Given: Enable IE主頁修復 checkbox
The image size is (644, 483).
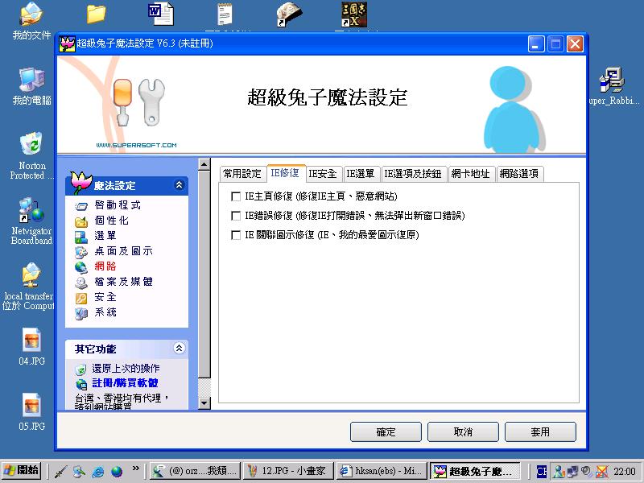Looking at the screenshot, I should click(236, 196).
